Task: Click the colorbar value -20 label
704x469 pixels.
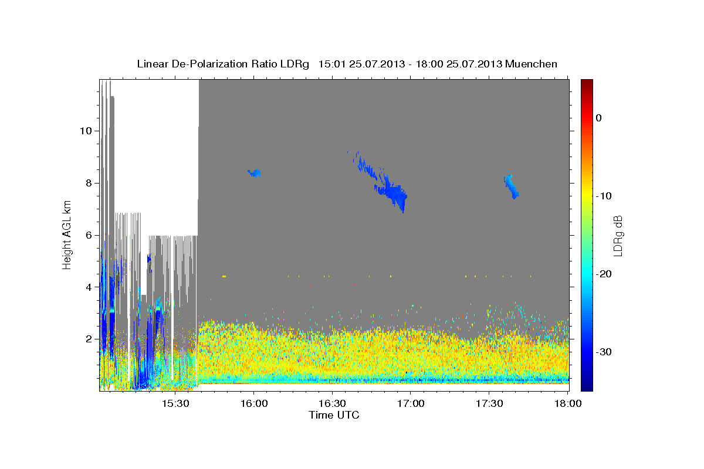Action: [x=604, y=274]
